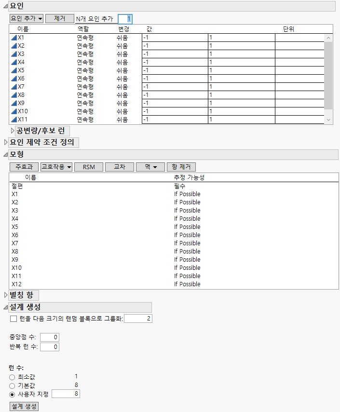Enable grouping runs into random blocks checkbox
Image resolution: width=340 pixels, height=412 pixels.
click(x=14, y=319)
